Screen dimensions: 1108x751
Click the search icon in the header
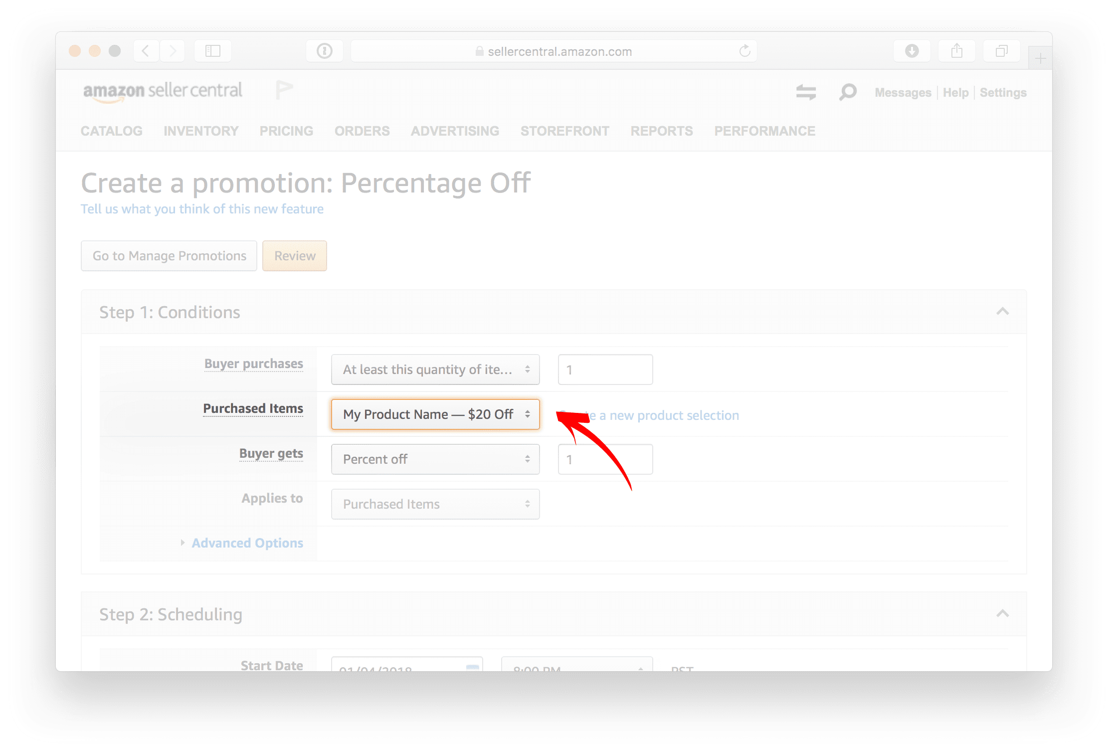(848, 92)
